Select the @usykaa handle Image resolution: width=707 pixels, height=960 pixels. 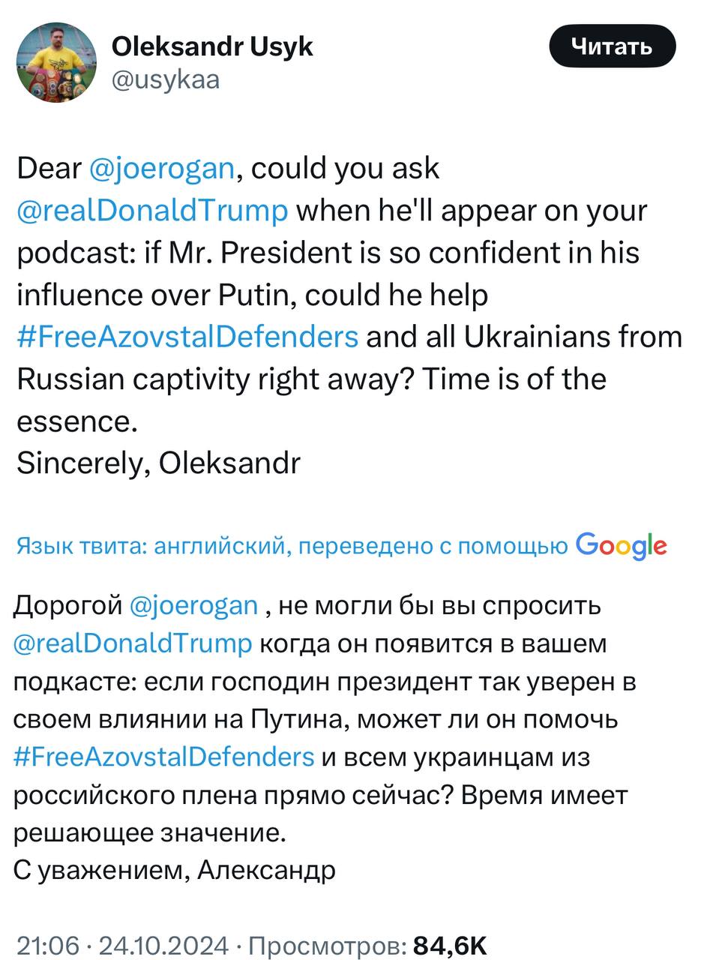point(166,80)
